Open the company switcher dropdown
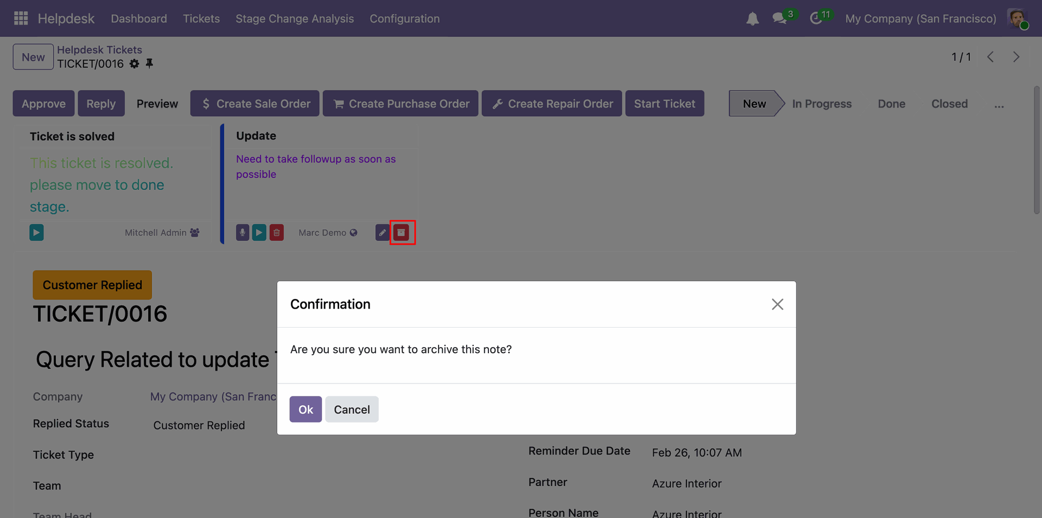Screen dimensions: 1042x518 920,18
